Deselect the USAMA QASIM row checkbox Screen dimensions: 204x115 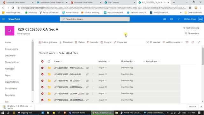[x=42, y=94]
